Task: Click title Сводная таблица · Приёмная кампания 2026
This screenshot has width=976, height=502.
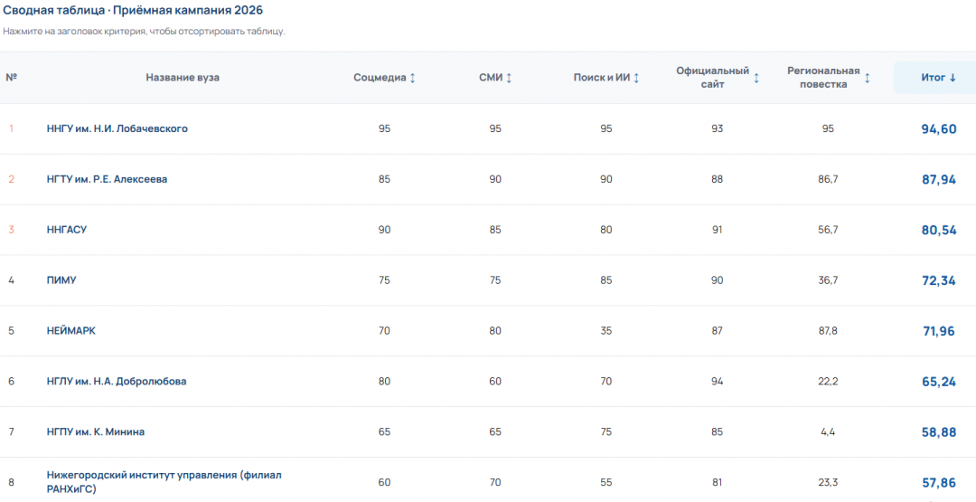Action: click(133, 11)
